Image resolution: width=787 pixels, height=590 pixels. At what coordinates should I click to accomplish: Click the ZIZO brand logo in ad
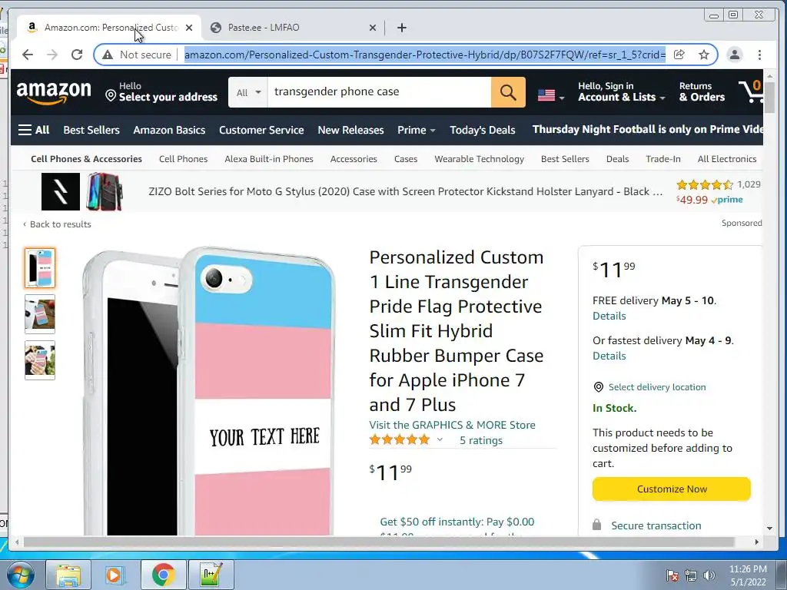click(x=61, y=191)
